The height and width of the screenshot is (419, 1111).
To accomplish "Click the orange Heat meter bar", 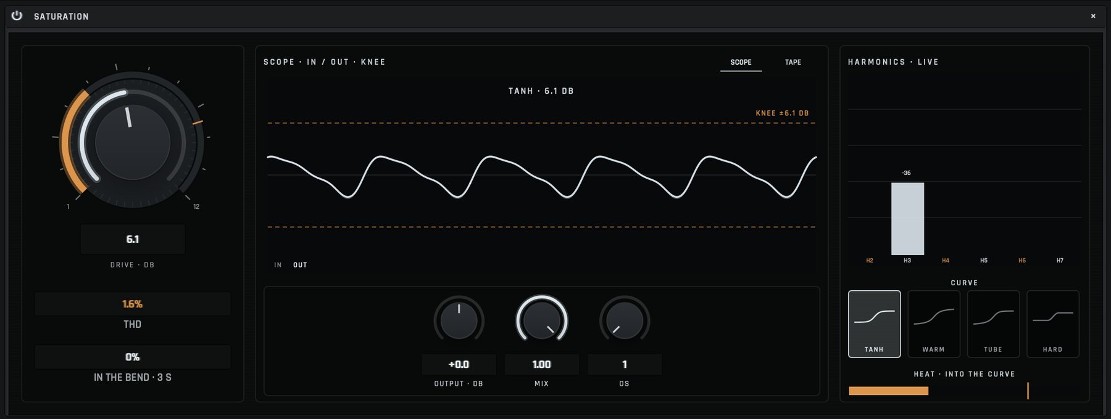I will (888, 391).
